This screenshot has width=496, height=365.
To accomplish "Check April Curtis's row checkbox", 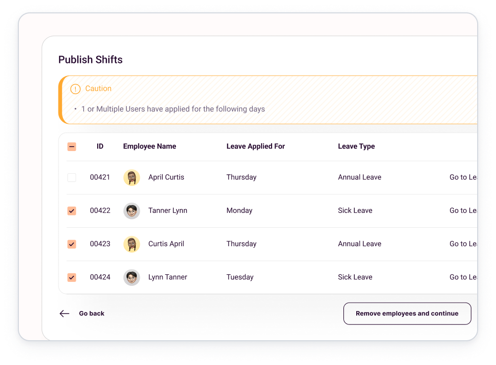I will pos(71,177).
